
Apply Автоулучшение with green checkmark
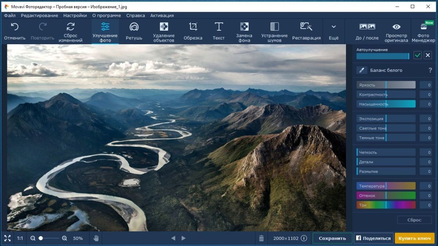click(x=418, y=55)
